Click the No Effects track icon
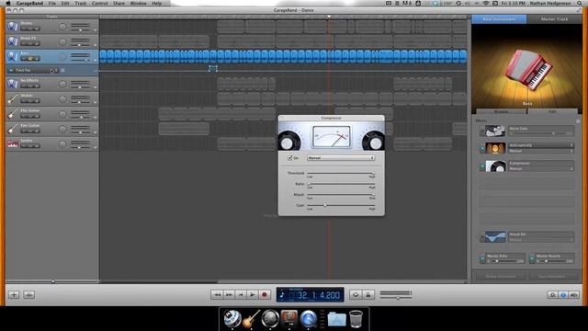 12,84
